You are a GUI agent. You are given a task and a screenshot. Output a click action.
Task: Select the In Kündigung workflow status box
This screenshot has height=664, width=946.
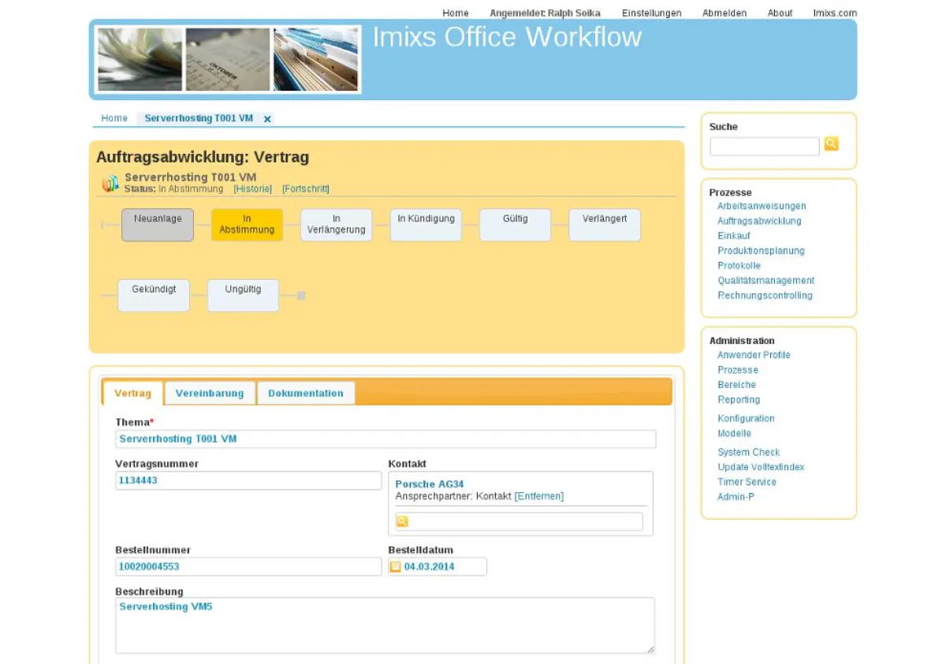[x=425, y=224]
